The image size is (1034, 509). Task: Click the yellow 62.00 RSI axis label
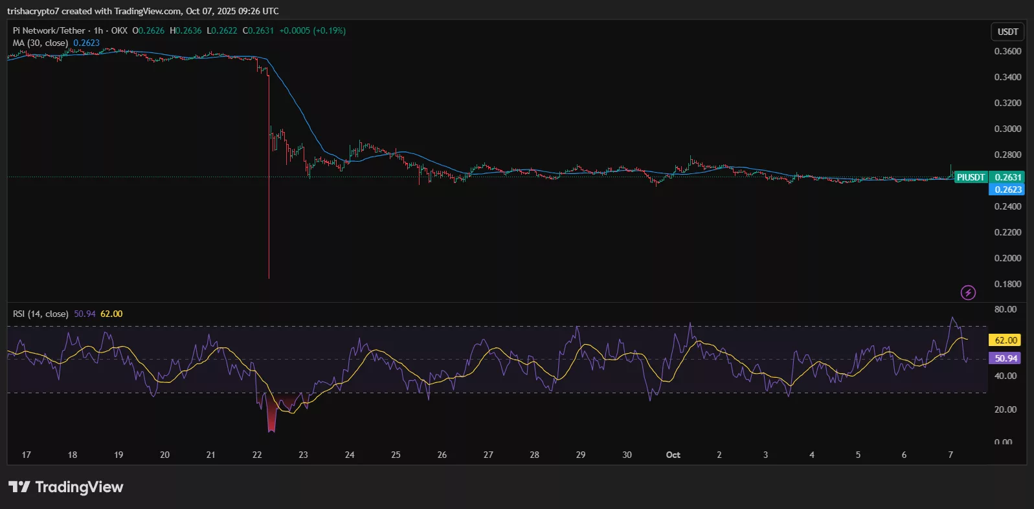coord(1006,340)
